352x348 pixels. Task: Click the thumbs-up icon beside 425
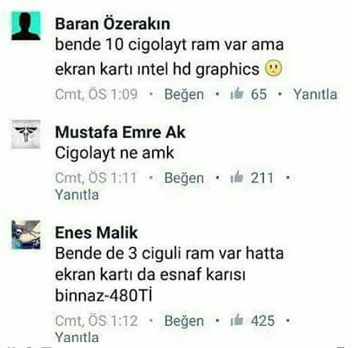point(237,320)
